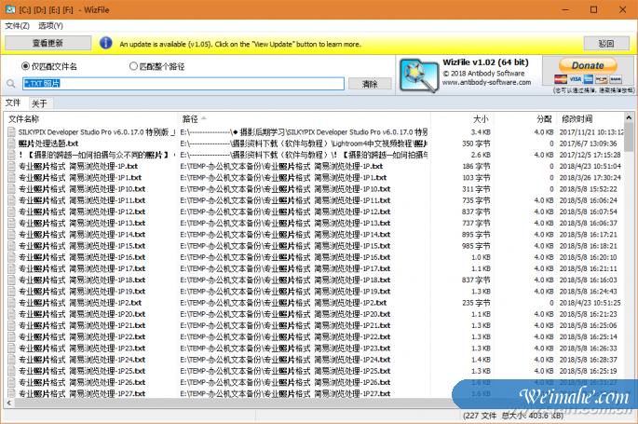Screen dimensions: 638x424
Task: Open the 选项(Y) menu
Action: coord(50,26)
